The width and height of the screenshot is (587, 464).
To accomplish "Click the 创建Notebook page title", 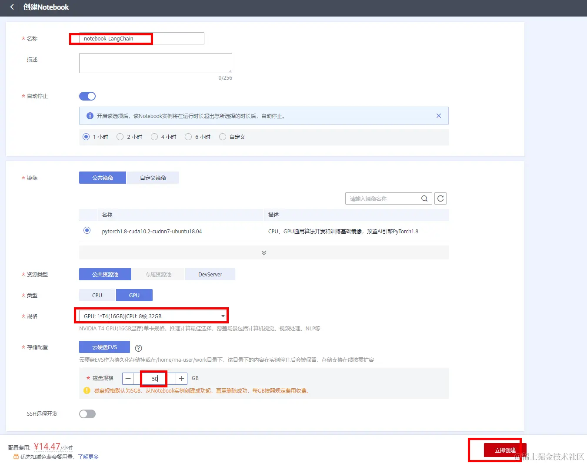I will pyautogui.click(x=46, y=7).
